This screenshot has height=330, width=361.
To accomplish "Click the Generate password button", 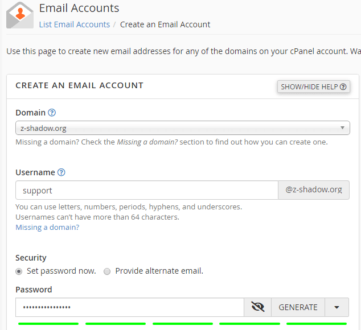I will [x=298, y=307].
